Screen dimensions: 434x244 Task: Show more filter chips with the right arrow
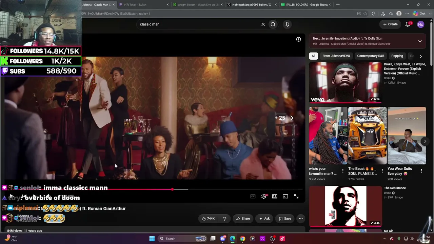coord(420,56)
